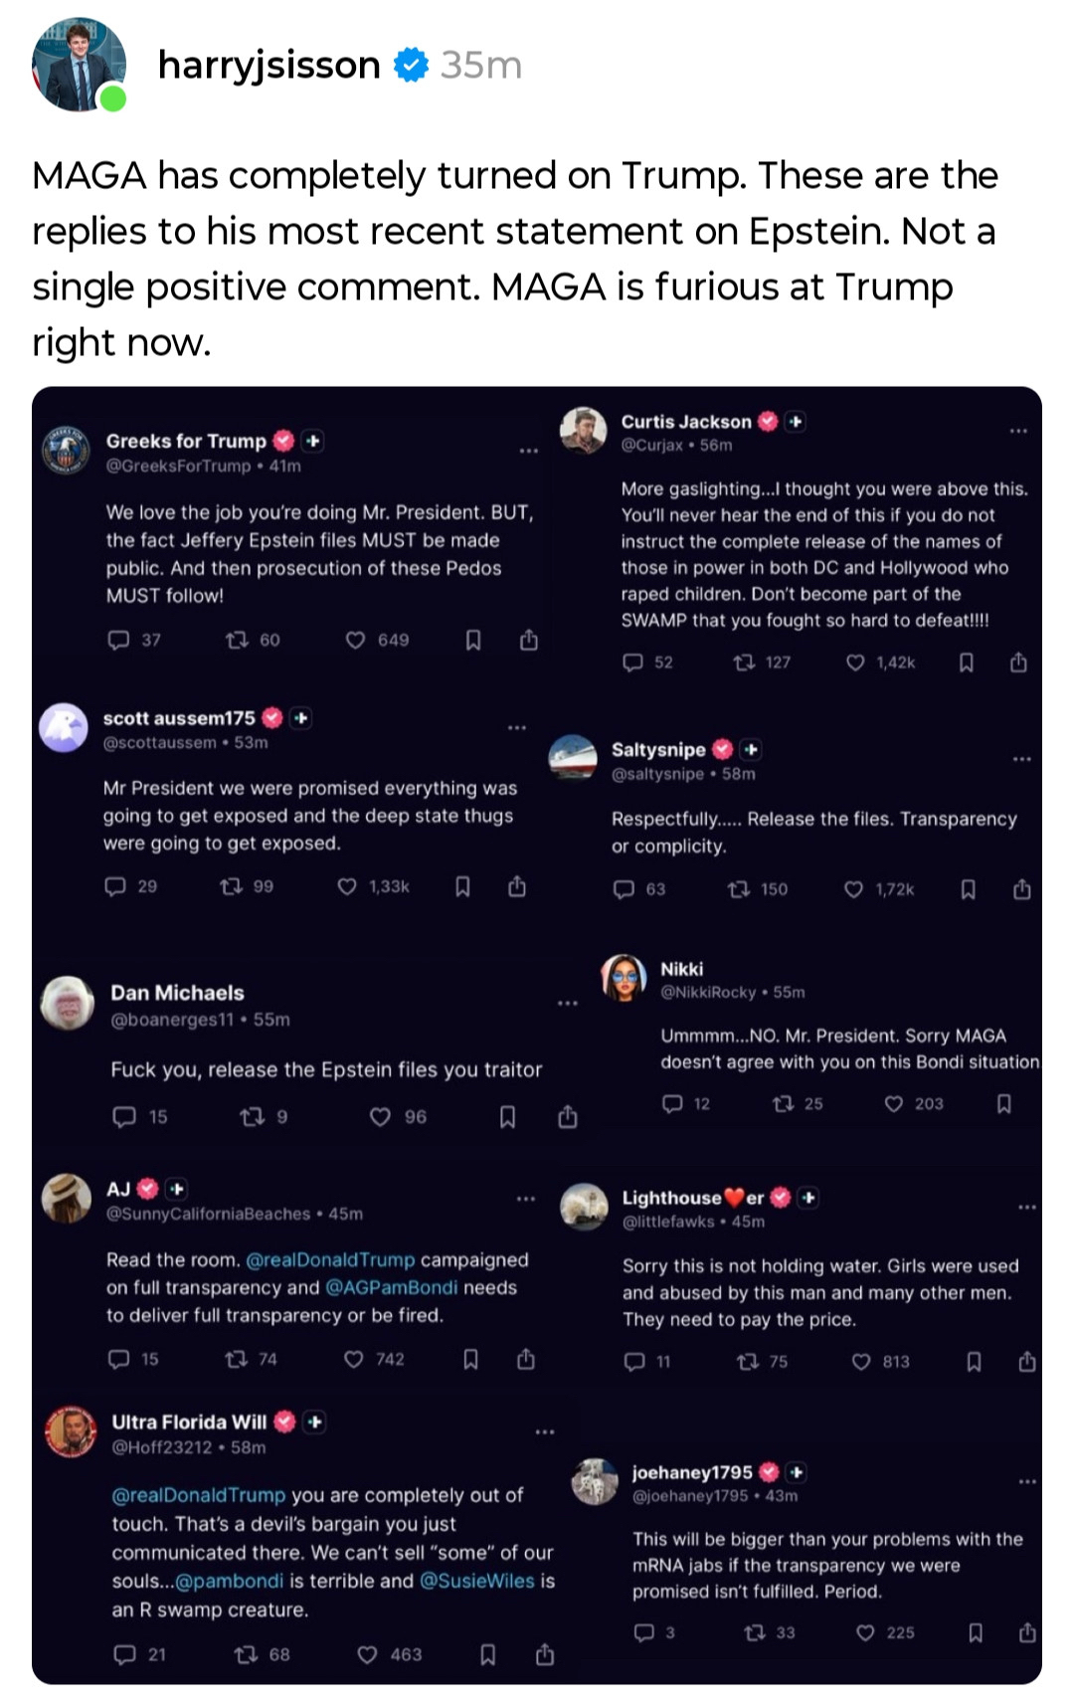
Task: Share Ultra Florida Will's reply
Action: 544,1654
